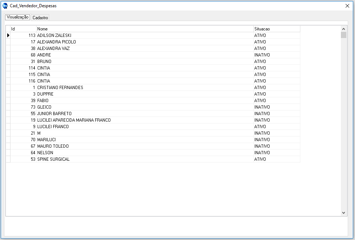The width and height of the screenshot is (355, 240).
Task: Select LUCILEI APARECIDA MARIANA FRANCO row
Action: coord(74,120)
